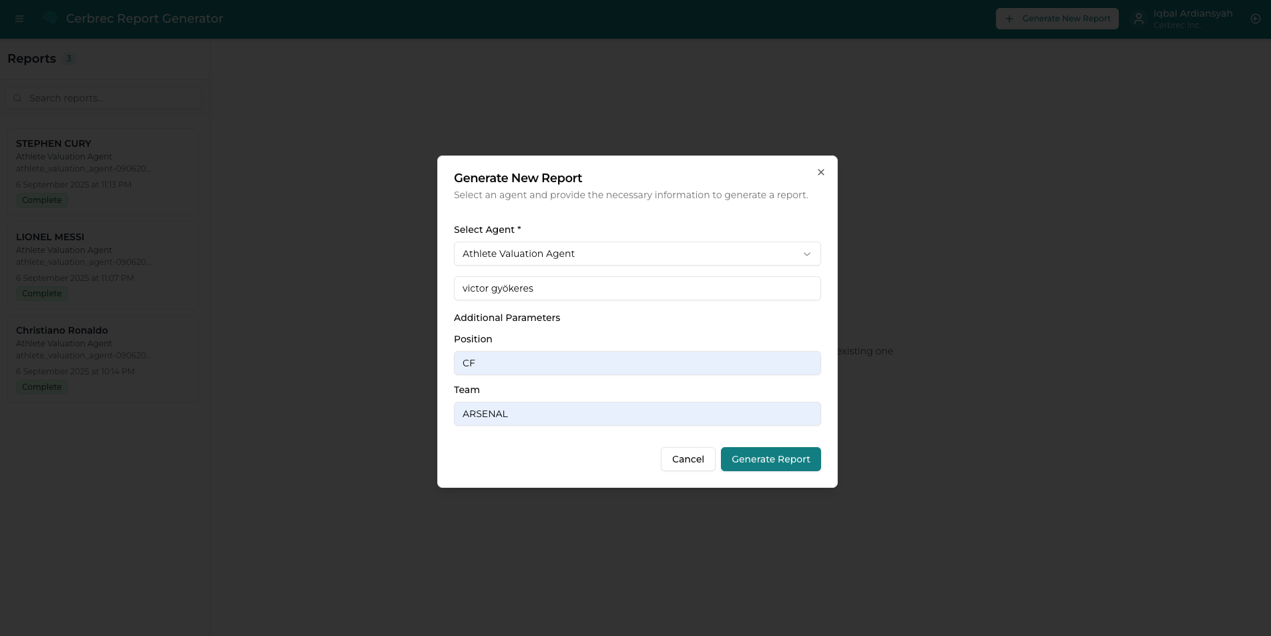The height and width of the screenshot is (636, 1271).
Task: Open the Christiano Ronaldo report
Action: [103, 359]
